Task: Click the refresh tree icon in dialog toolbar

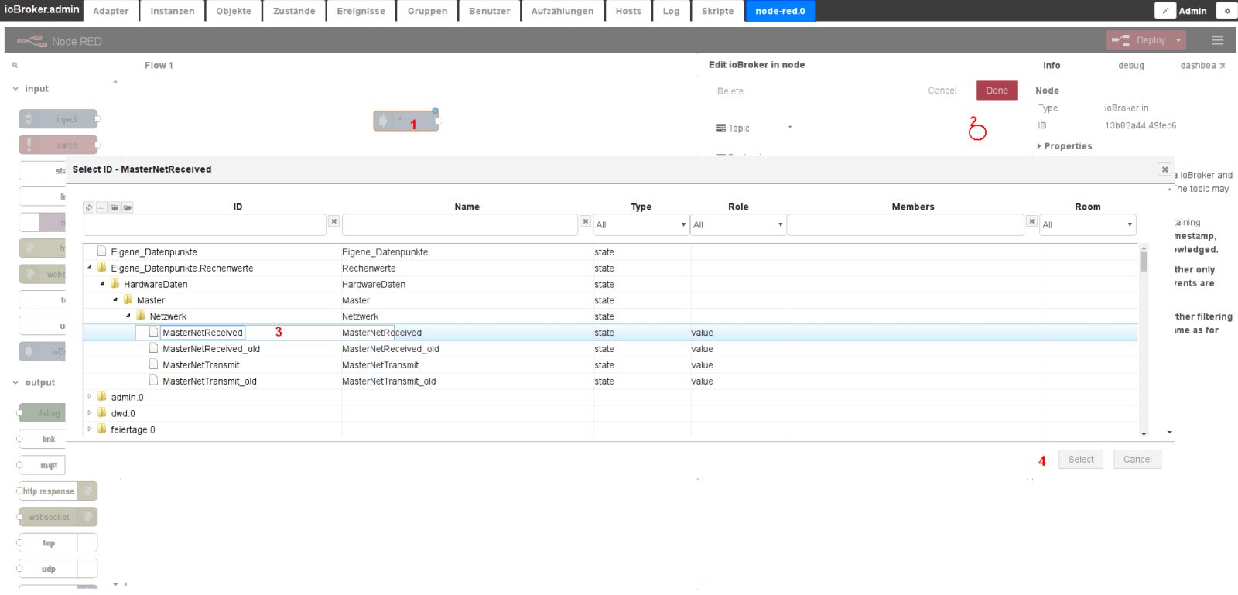Action: pyautogui.click(x=89, y=207)
